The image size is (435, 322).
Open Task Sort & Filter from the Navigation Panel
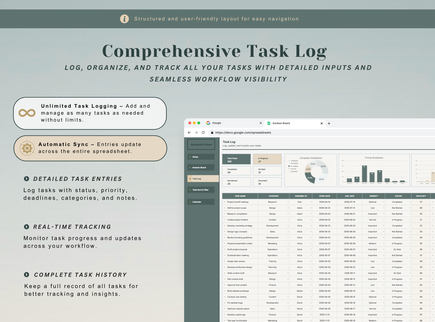(201, 190)
